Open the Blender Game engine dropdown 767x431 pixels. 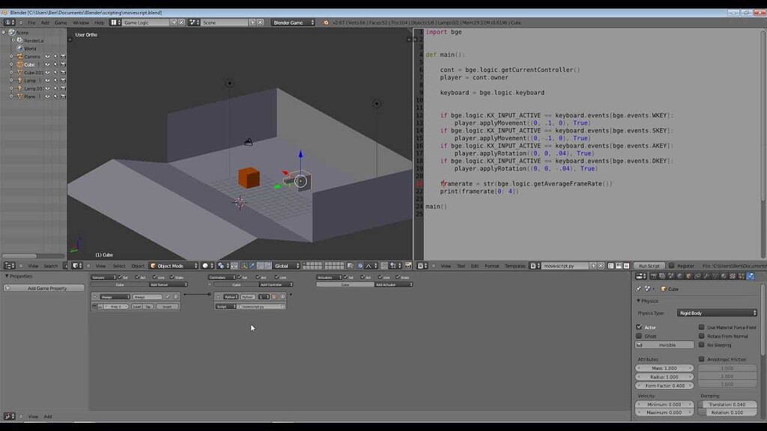click(293, 22)
